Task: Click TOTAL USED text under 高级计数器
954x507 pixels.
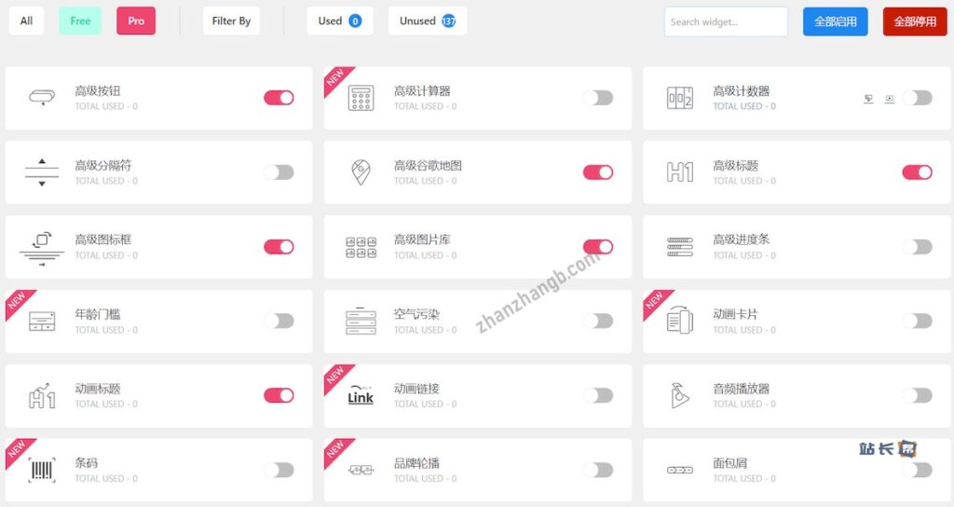Action: 744,106
